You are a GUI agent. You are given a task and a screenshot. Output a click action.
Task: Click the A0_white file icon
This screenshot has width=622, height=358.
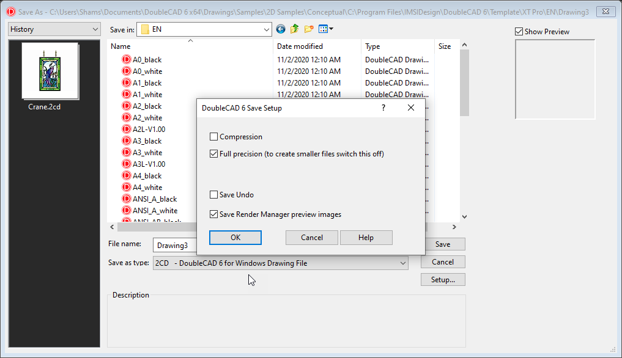click(127, 71)
